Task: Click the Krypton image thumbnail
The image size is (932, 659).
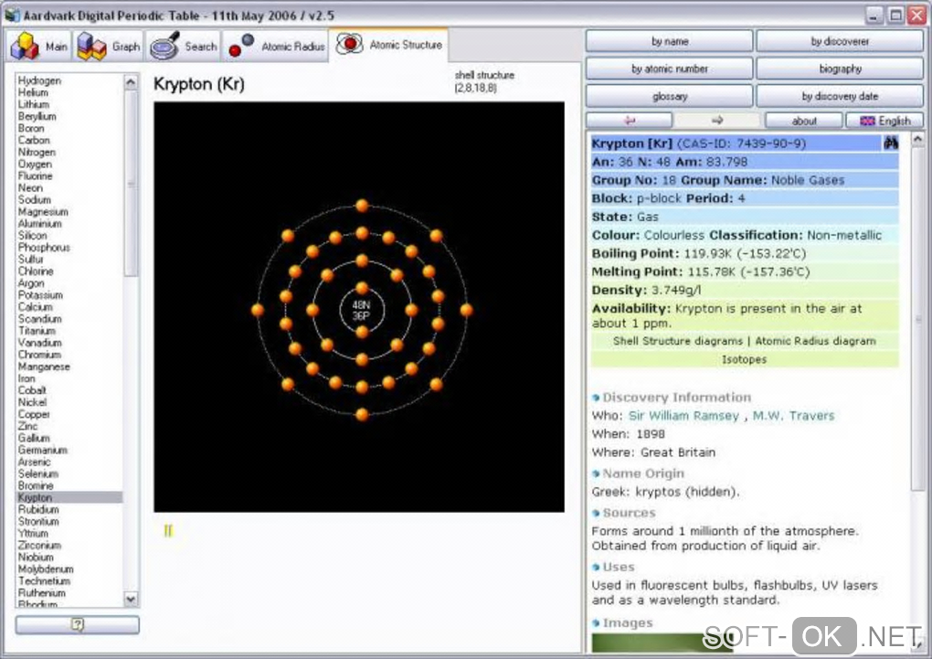Action: point(662,643)
